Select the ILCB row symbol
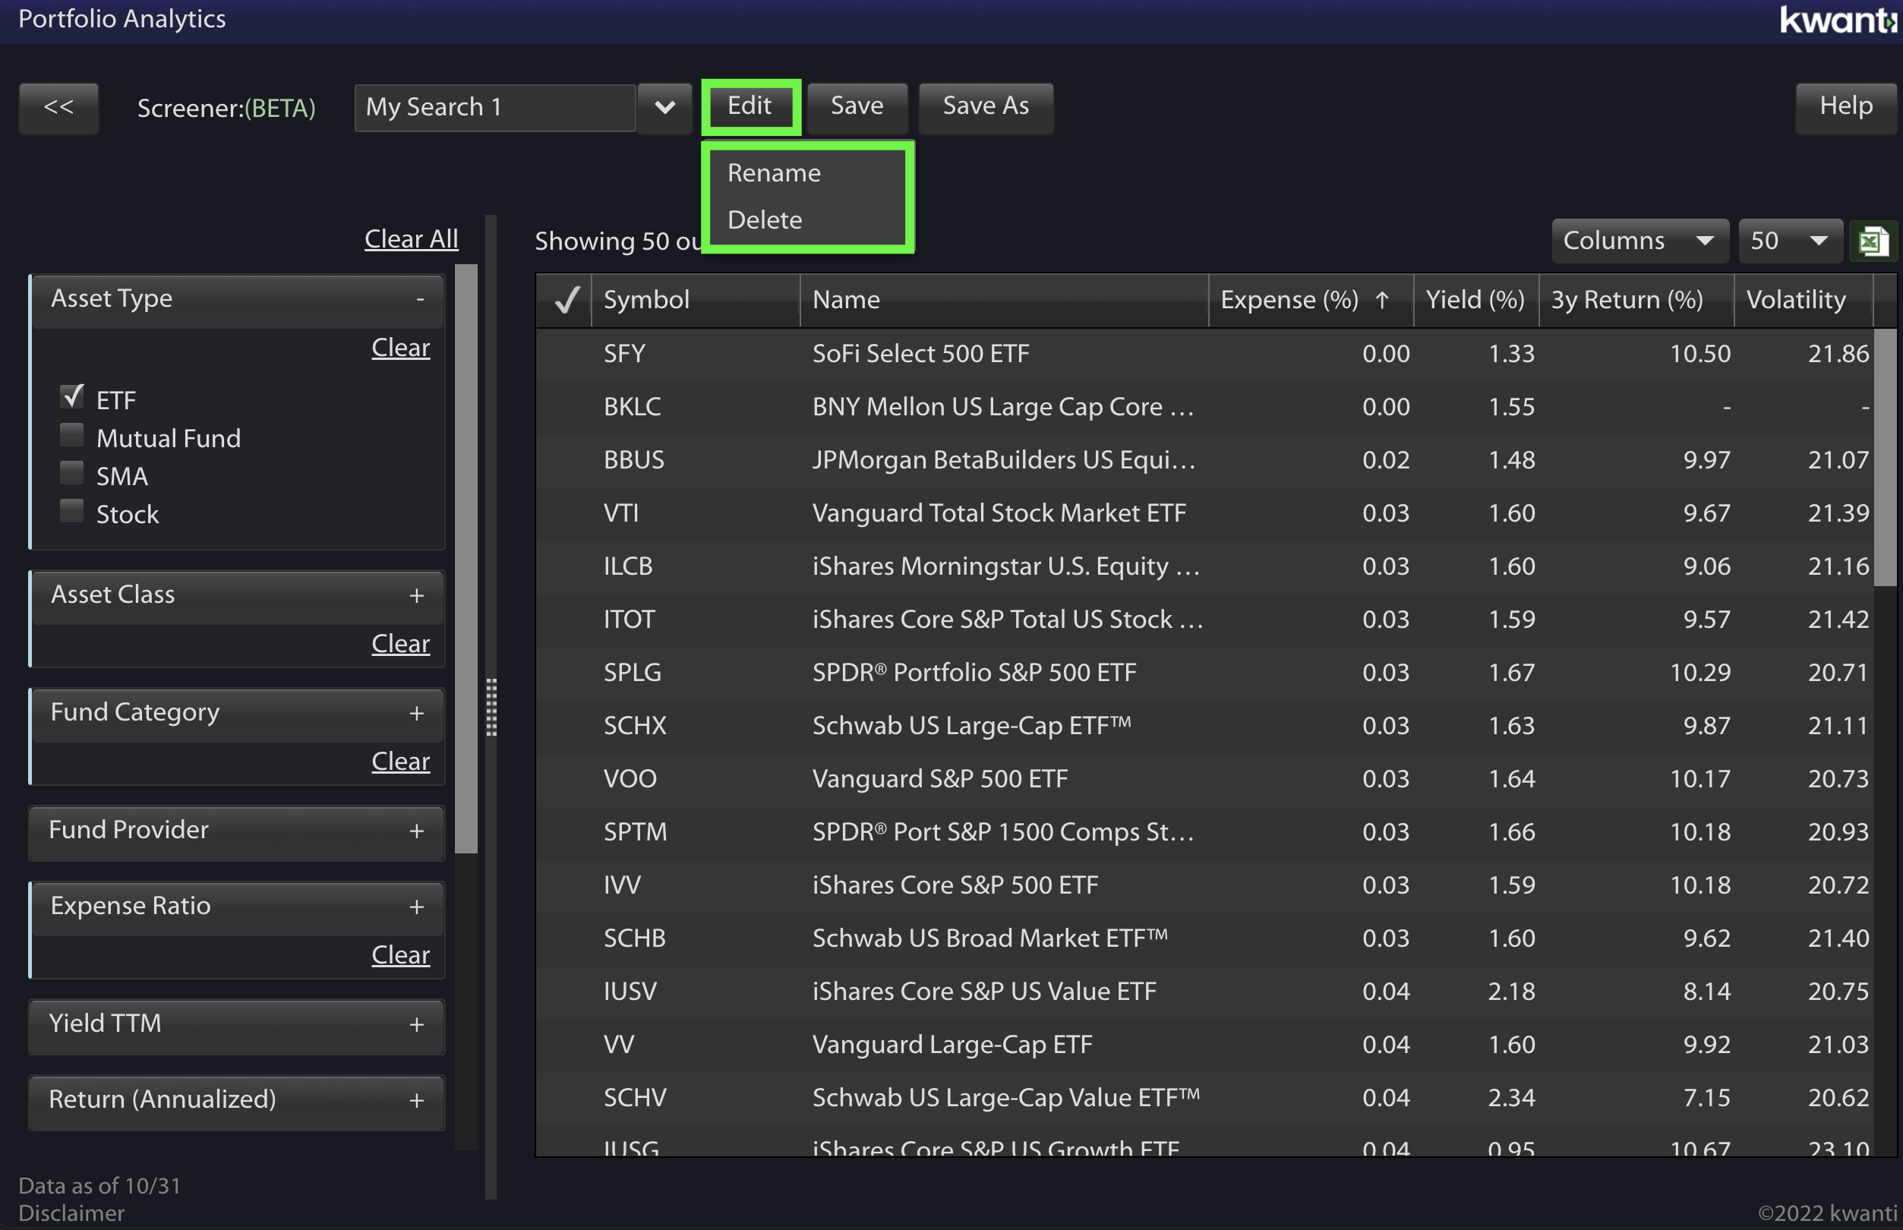 (x=628, y=566)
